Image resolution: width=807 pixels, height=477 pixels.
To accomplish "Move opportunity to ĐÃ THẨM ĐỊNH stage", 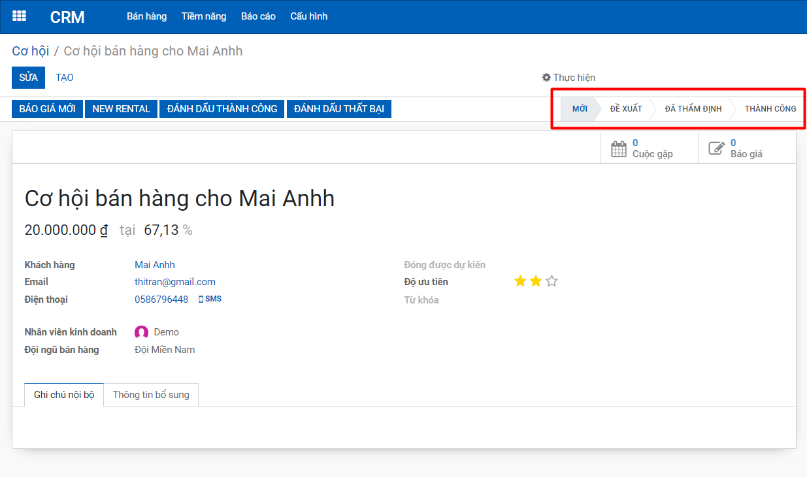I will (693, 109).
